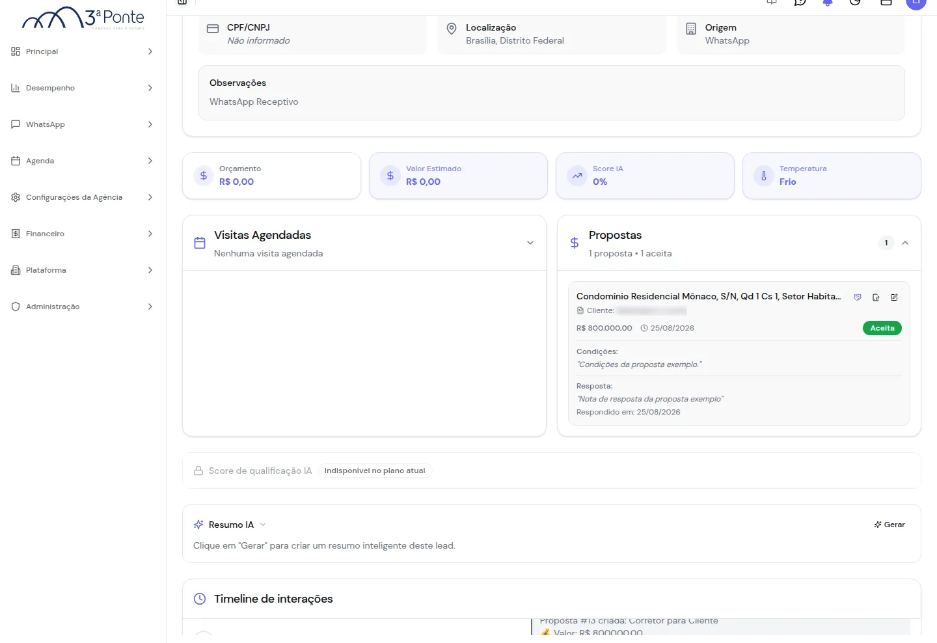This screenshot has height=643, width=937.
Task: Click the R$ 800.000,00 proposal value
Action: [x=604, y=328]
